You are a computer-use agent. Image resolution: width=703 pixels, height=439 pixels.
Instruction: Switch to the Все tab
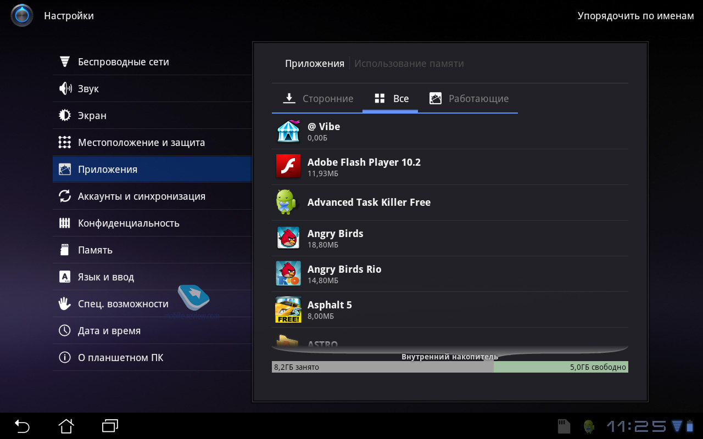click(x=390, y=99)
